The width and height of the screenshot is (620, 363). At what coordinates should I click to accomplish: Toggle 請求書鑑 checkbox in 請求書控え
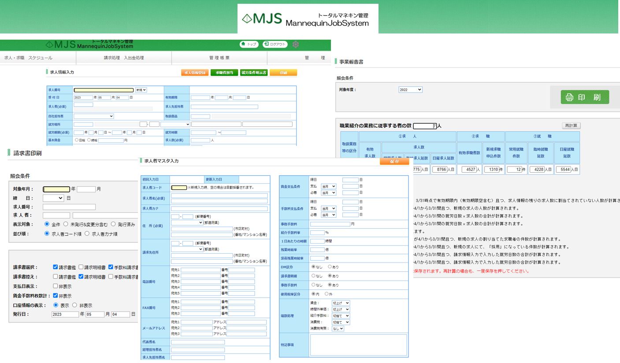tap(56, 277)
